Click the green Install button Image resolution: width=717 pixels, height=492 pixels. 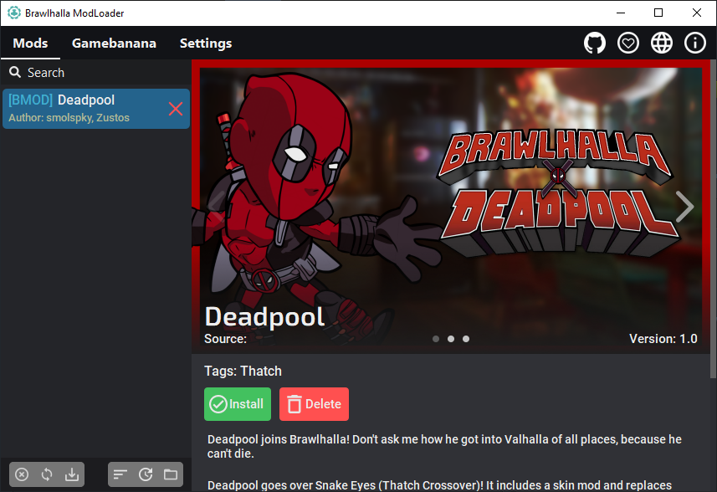[238, 404]
